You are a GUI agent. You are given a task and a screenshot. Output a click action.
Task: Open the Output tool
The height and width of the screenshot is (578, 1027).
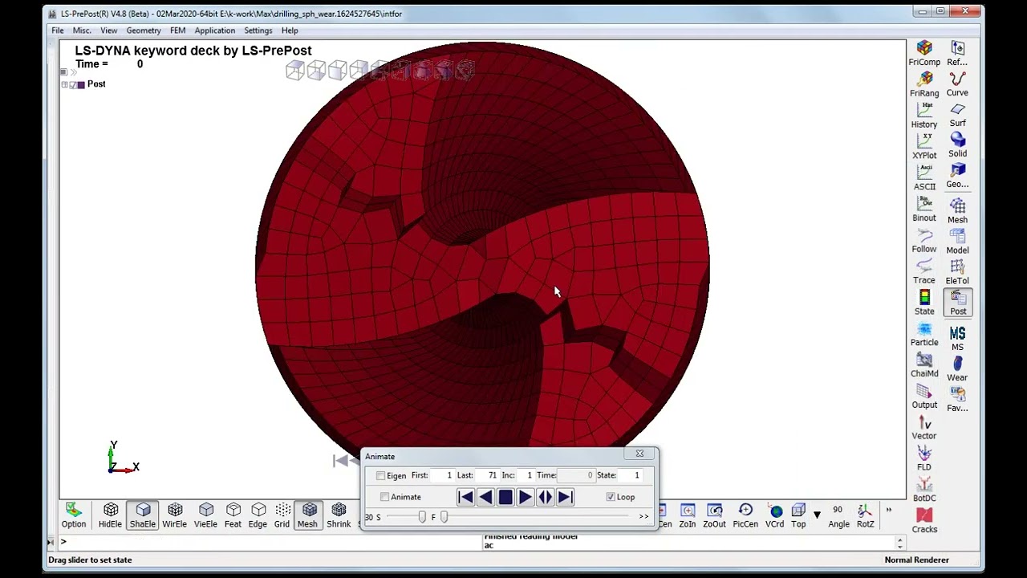click(924, 397)
